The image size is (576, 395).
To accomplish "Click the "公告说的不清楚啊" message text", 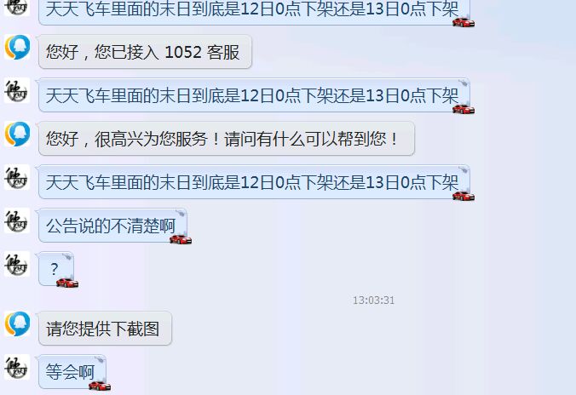I will click(111, 226).
